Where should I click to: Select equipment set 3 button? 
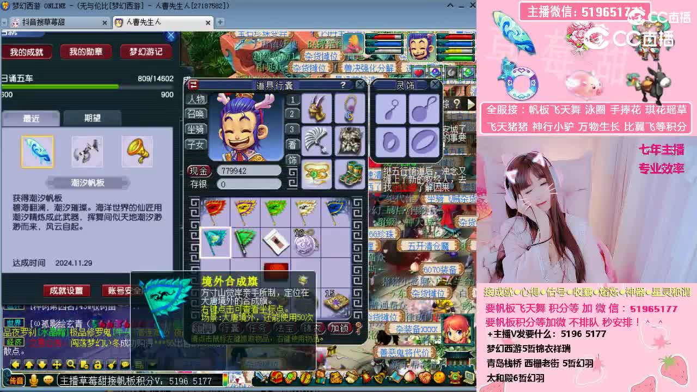click(x=292, y=129)
